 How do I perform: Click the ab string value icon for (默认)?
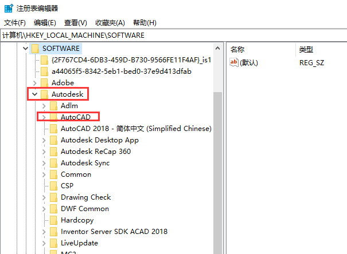pos(234,62)
